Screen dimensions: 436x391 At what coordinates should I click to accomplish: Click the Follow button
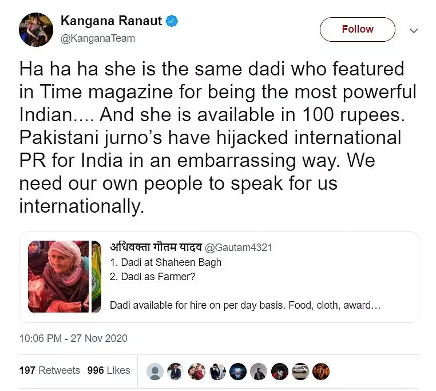pyautogui.click(x=357, y=30)
